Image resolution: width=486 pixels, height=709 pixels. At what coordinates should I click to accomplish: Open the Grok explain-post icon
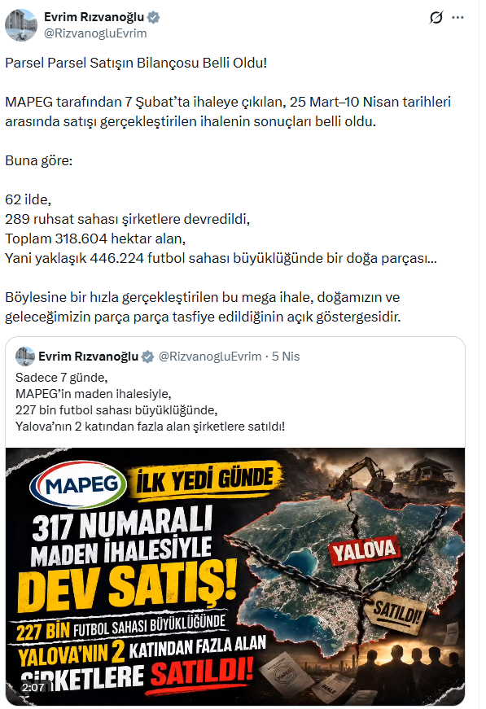(436, 18)
